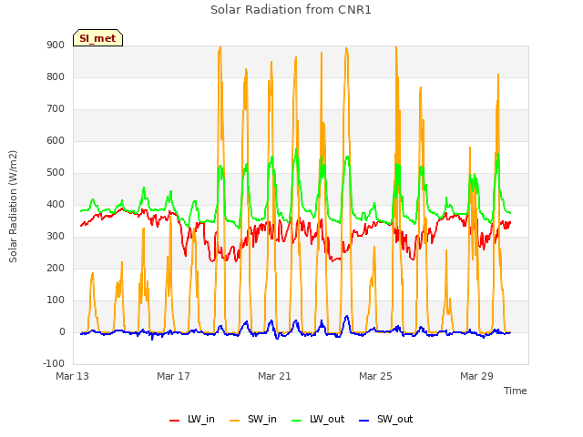Toggle the LW_out legend entry
Viewport: 583px width, 437px height.
[318, 419]
